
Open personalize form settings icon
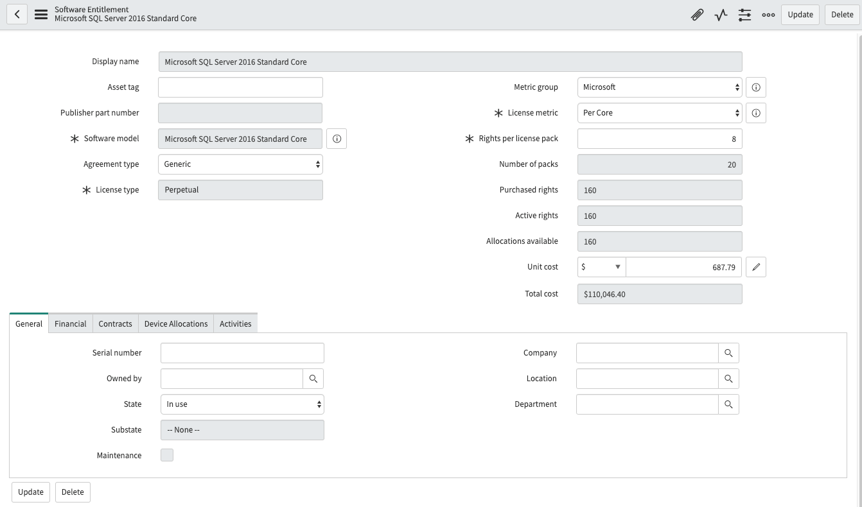tap(744, 15)
